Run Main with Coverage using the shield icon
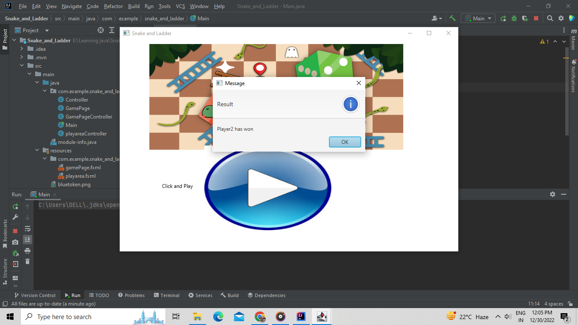The height and width of the screenshot is (325, 578). (x=525, y=18)
